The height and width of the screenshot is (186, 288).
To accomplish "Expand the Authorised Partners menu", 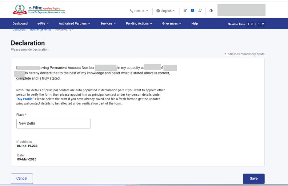I will [74, 23].
